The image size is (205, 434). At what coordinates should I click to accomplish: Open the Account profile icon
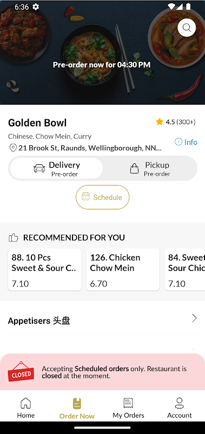click(180, 403)
